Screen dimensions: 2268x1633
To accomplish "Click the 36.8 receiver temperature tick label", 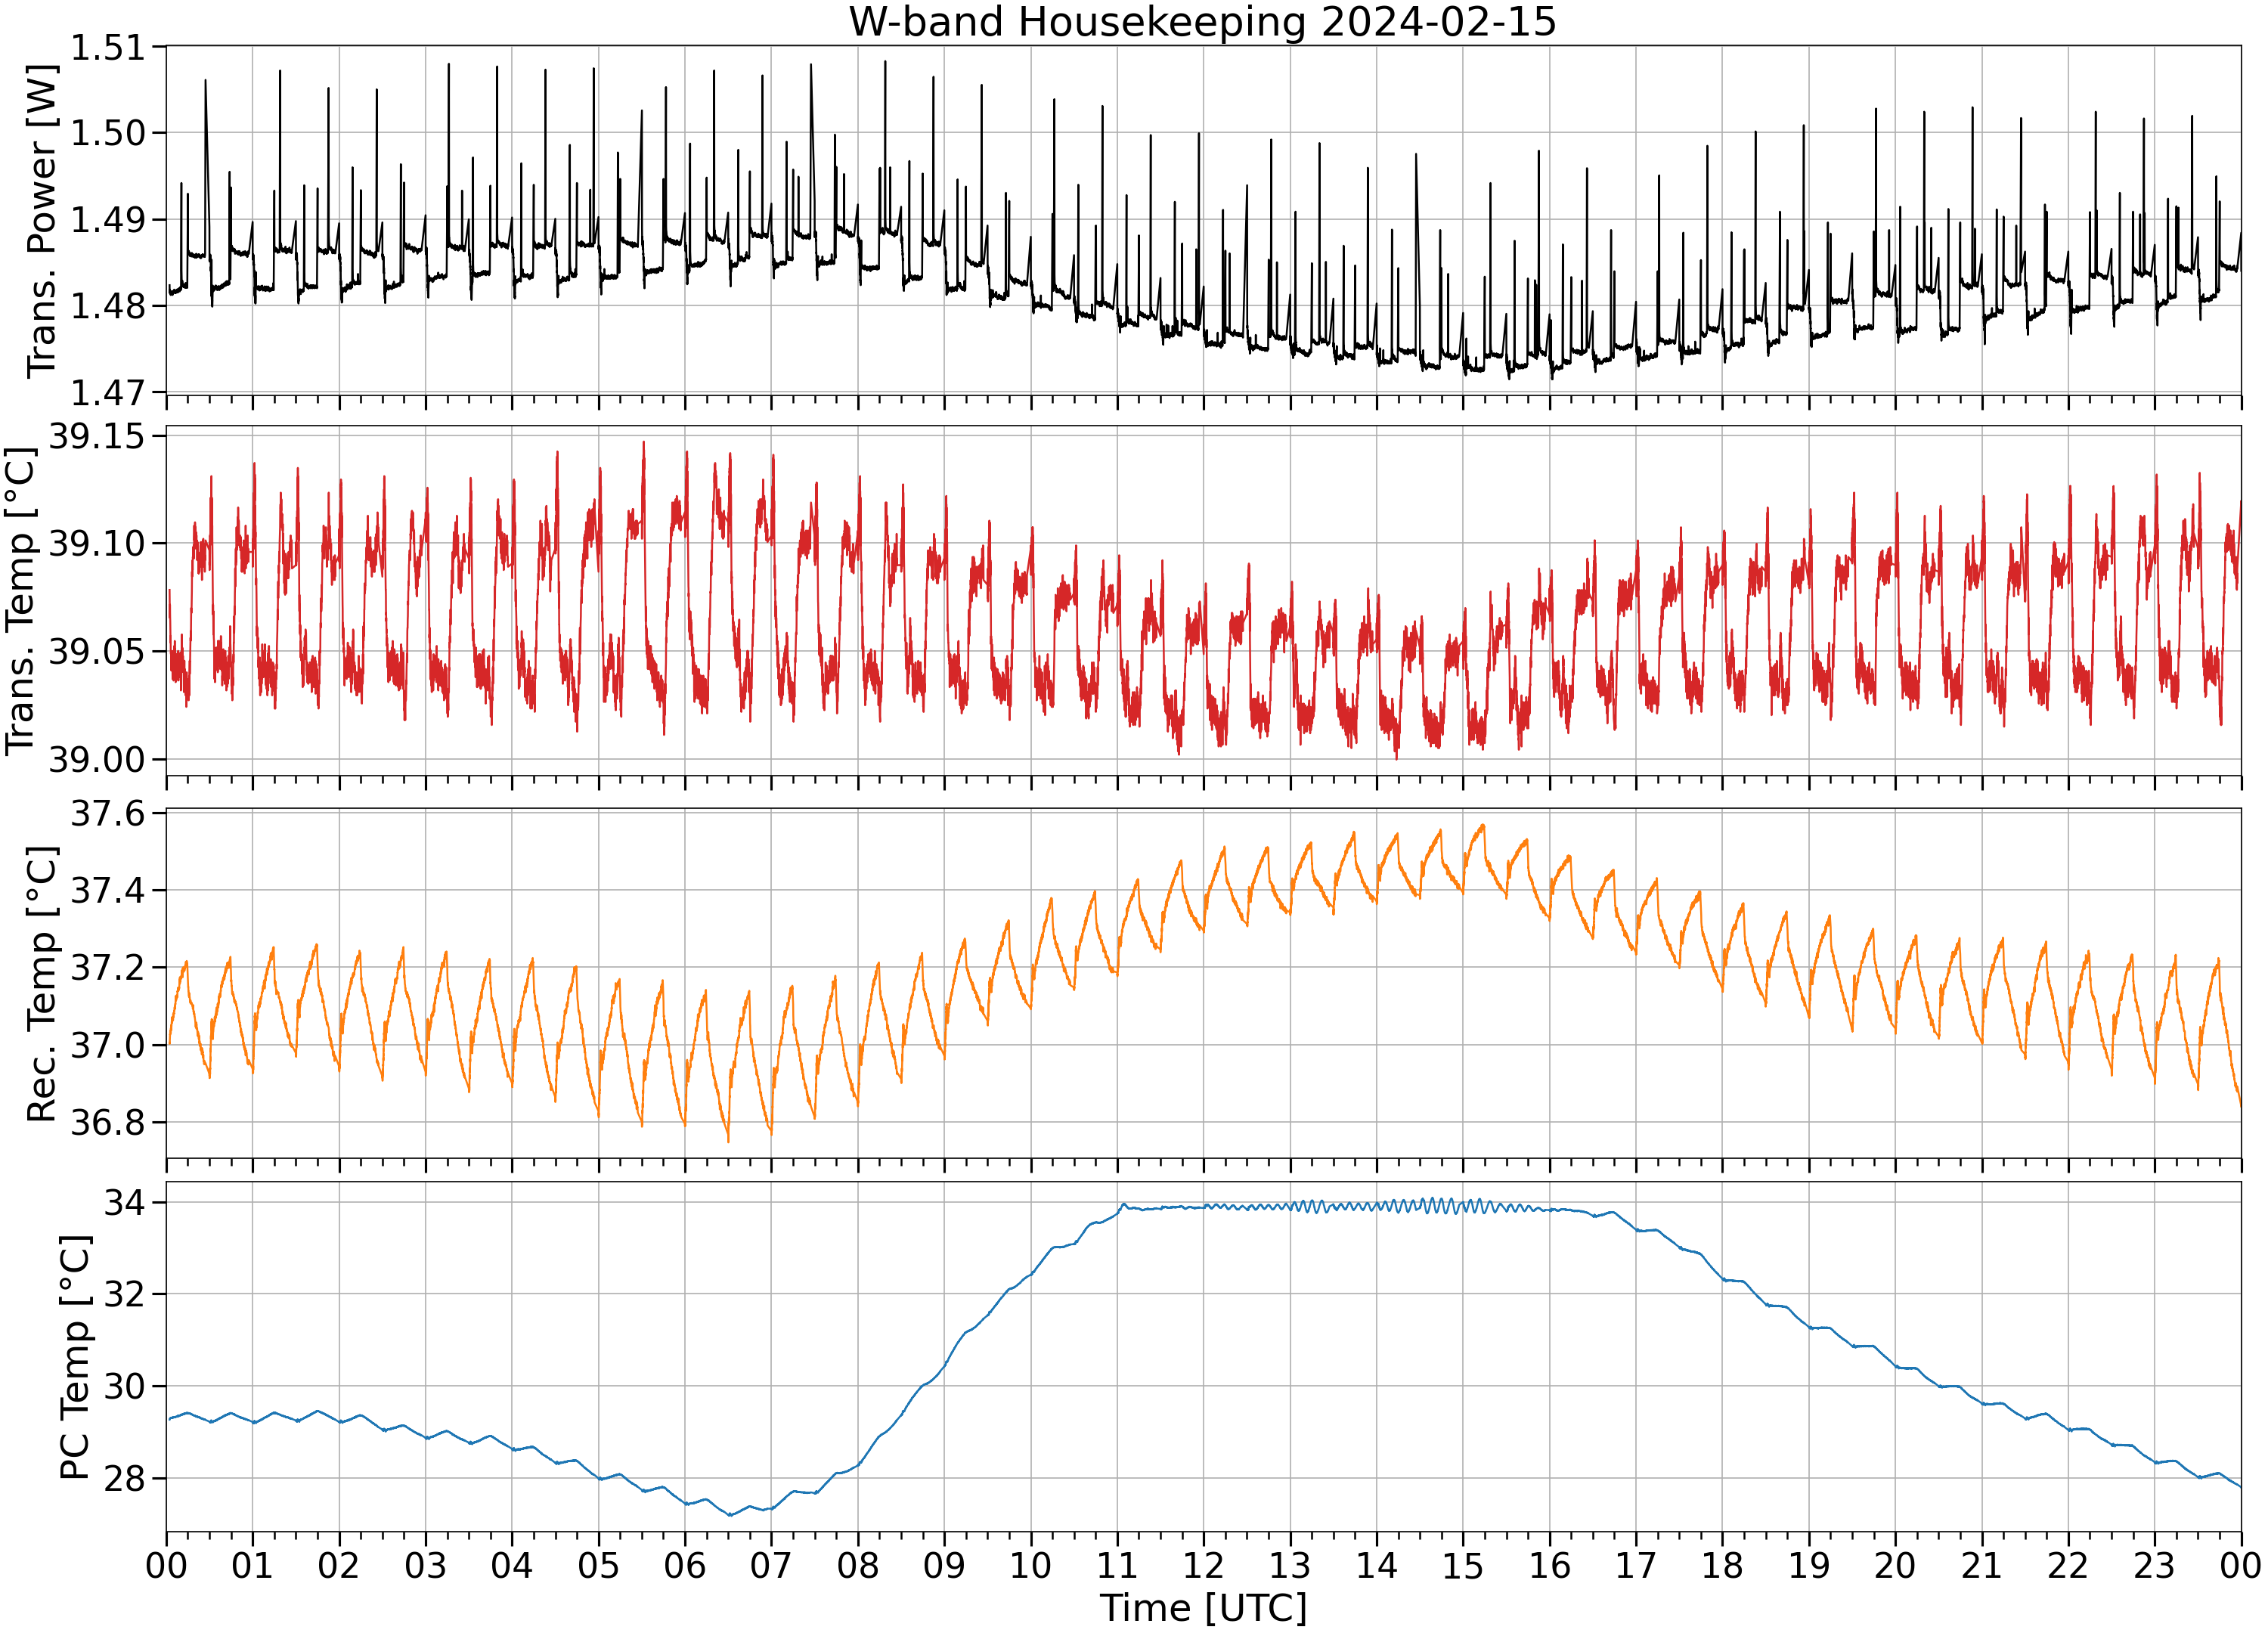I will click(x=107, y=1122).
